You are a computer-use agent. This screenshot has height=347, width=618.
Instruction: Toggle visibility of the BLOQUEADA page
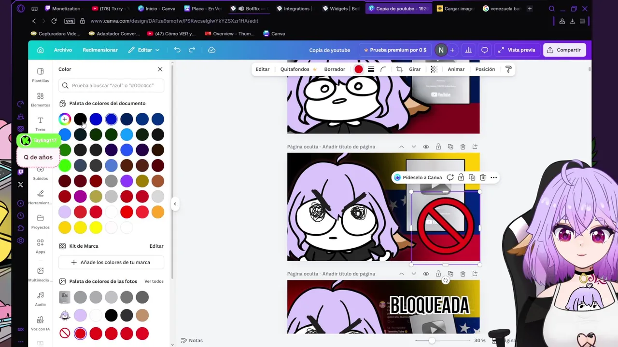pyautogui.click(x=426, y=274)
